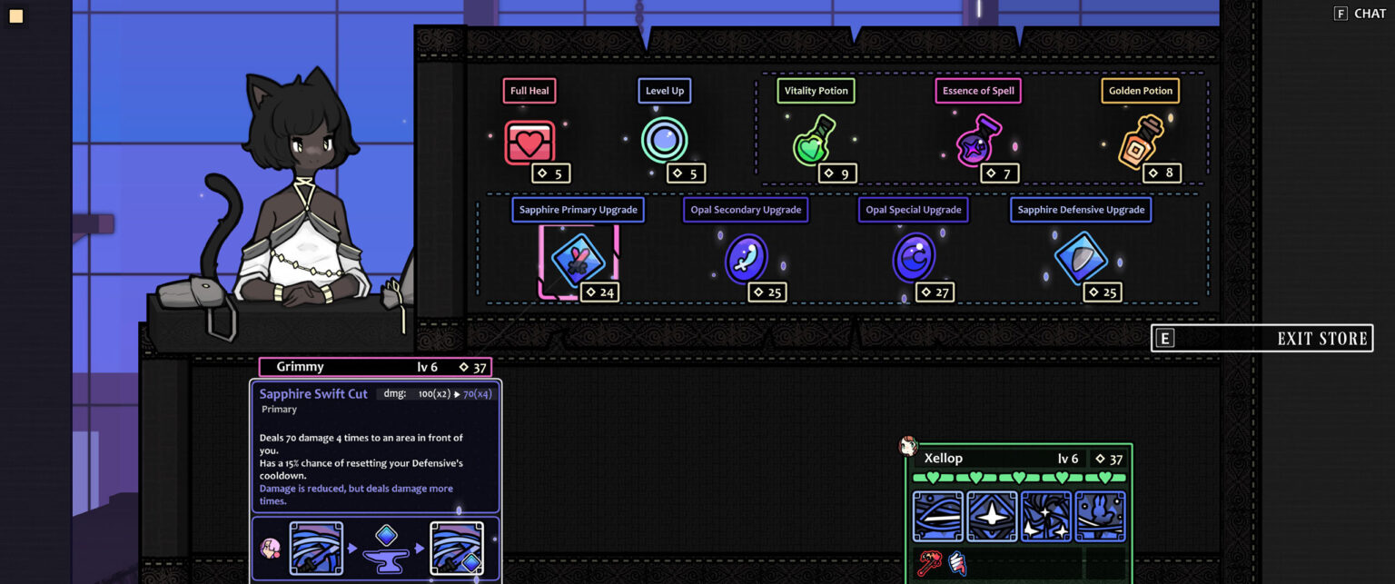This screenshot has height=584, width=1395.
Task: Pick the Essence of Spell potion
Action: [x=977, y=142]
